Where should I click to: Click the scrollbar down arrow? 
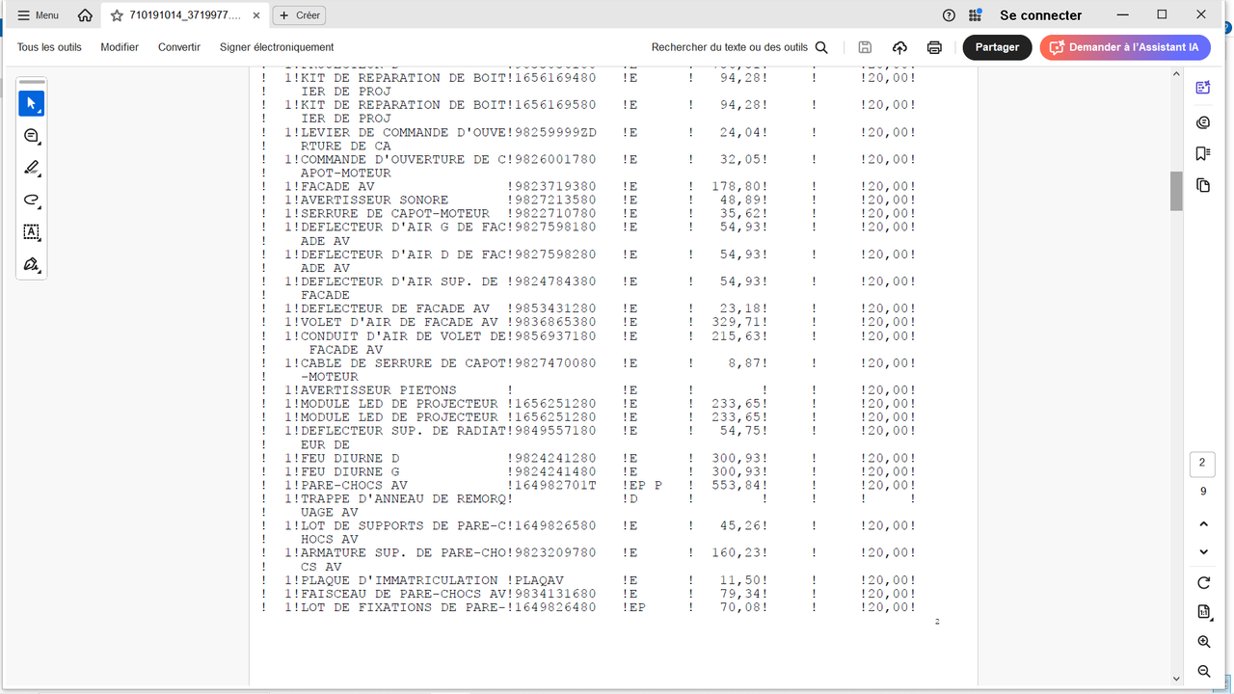pos(1176,679)
